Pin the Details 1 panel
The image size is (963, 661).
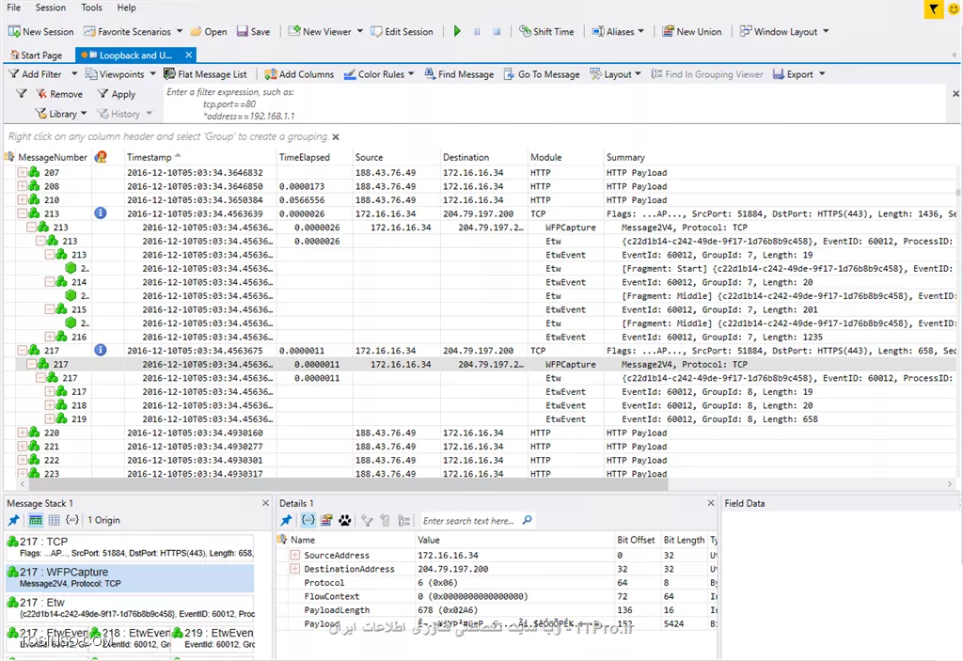click(x=286, y=520)
